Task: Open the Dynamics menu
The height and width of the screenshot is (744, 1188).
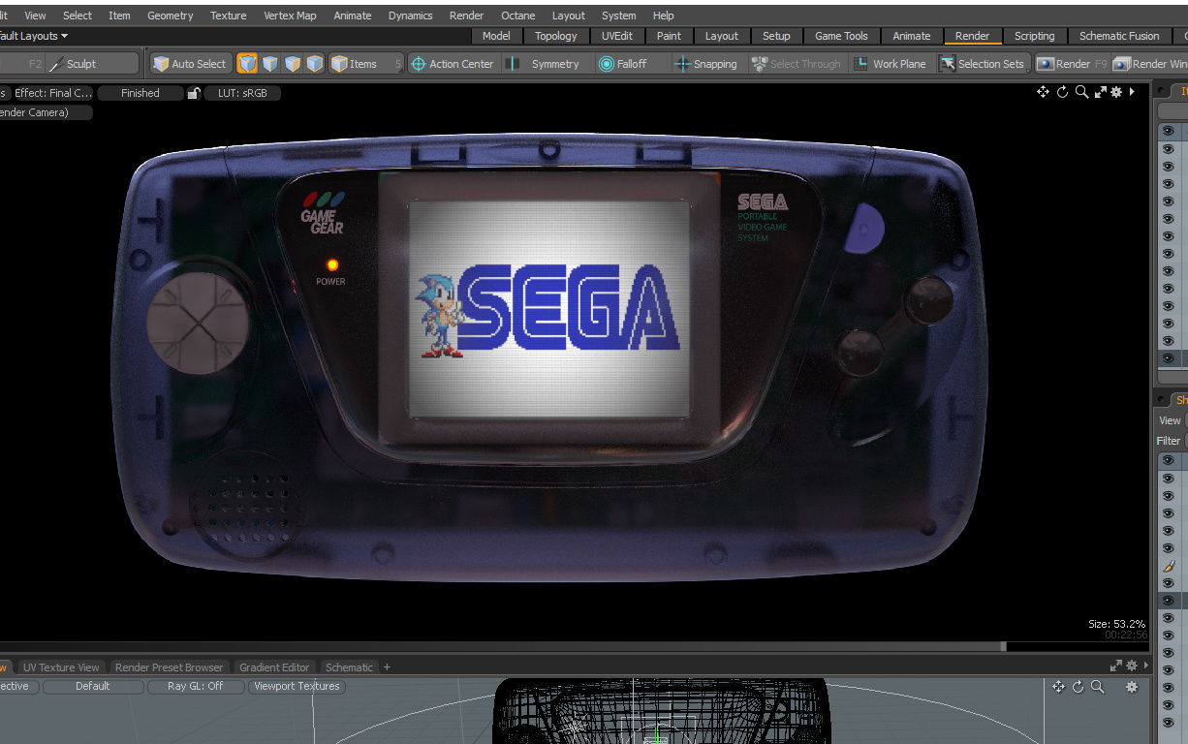Action: [410, 15]
